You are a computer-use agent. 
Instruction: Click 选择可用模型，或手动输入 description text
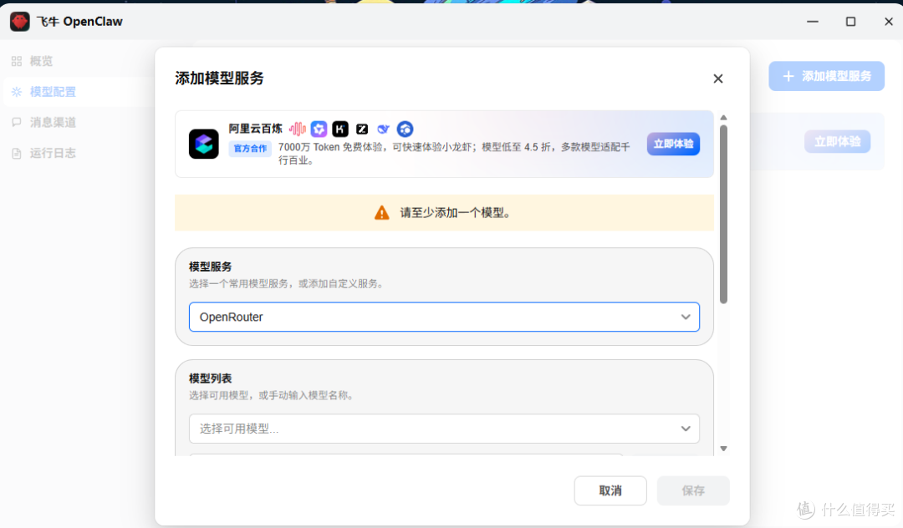272,395
